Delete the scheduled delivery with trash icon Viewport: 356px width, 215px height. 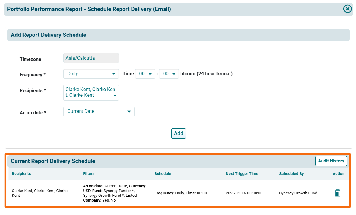[337, 193]
